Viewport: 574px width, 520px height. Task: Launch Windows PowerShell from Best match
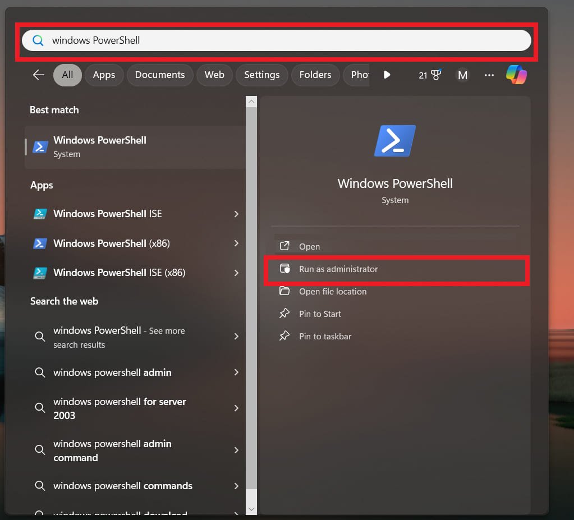click(x=100, y=146)
